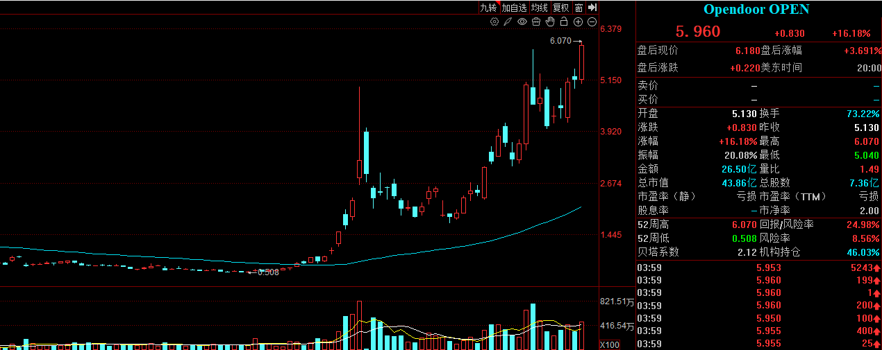Select the drawing pen tool
Viewport: 882px width, 350px height.
click(508, 22)
